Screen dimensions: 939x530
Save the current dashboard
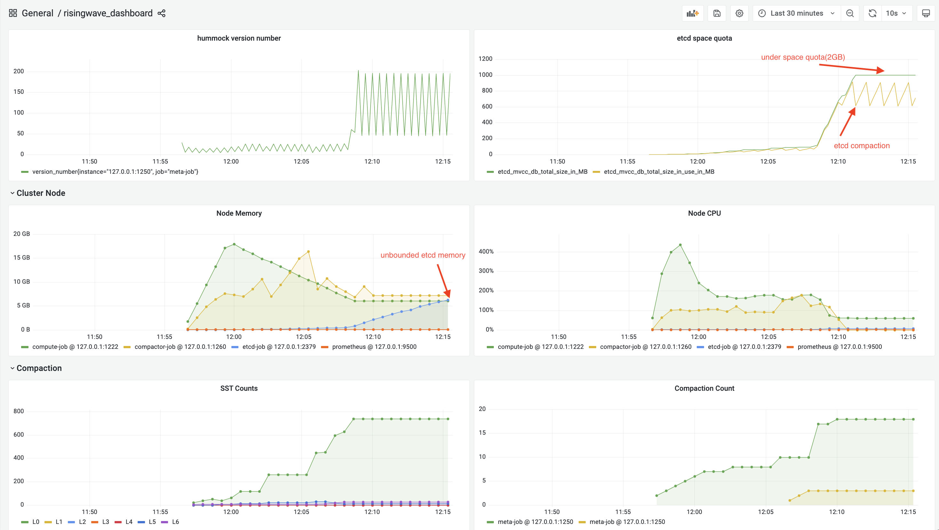tap(717, 13)
